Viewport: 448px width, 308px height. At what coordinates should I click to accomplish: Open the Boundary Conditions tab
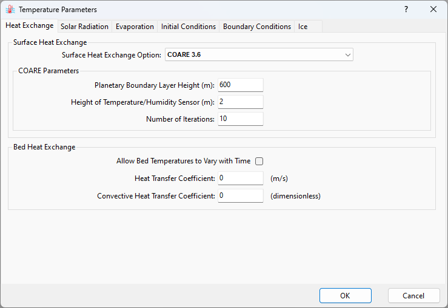(257, 27)
